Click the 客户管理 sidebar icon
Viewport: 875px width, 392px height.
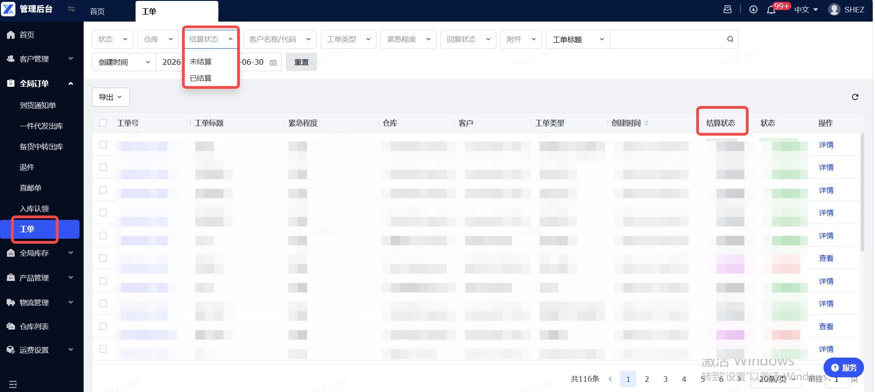pos(11,59)
